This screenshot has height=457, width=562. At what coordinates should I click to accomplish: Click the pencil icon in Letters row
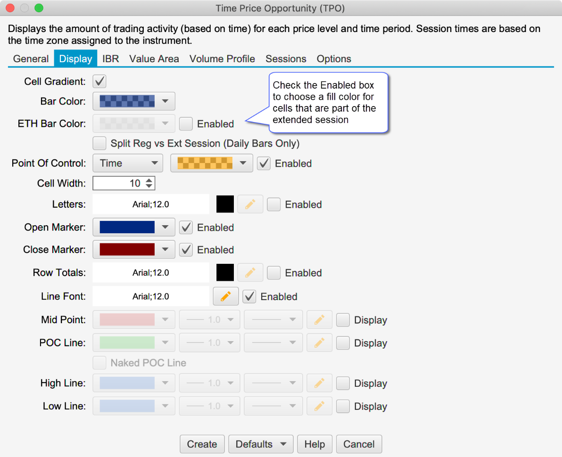pos(250,204)
